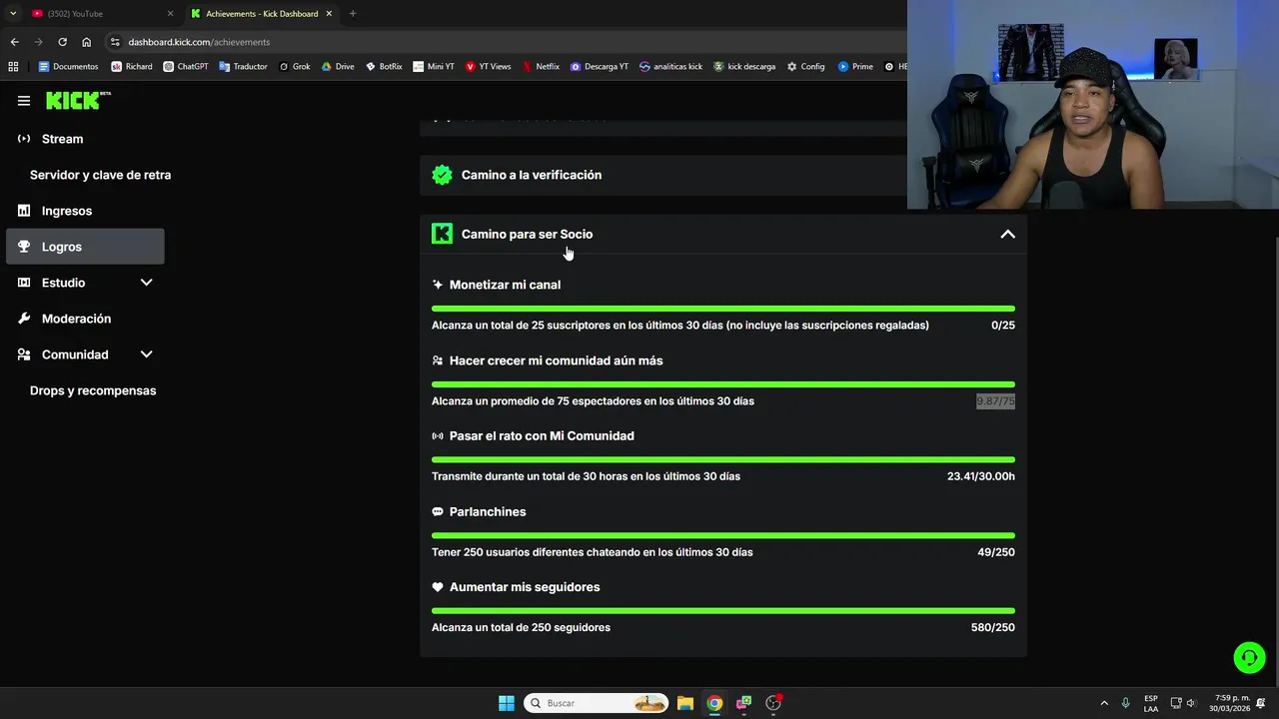
Task: Click the Parlanchines progress bar
Action: (x=723, y=535)
